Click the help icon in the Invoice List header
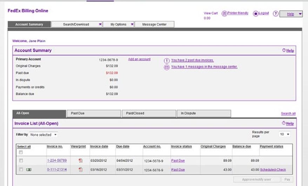This screenshot has height=186, width=308. coord(283,123)
